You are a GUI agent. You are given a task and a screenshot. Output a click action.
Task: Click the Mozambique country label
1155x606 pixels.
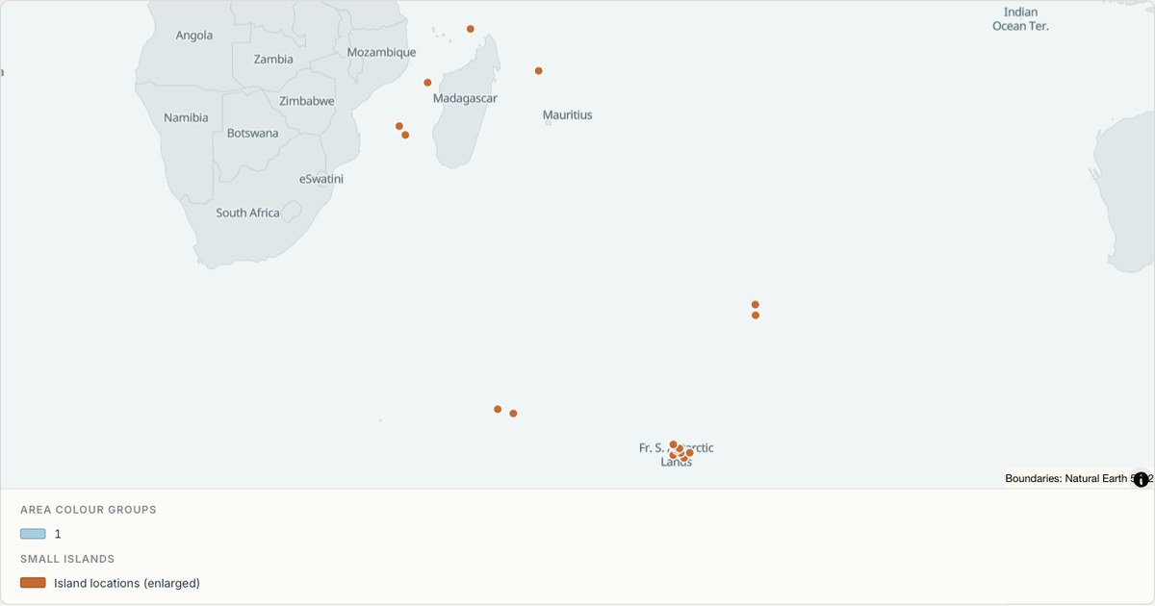coord(381,52)
